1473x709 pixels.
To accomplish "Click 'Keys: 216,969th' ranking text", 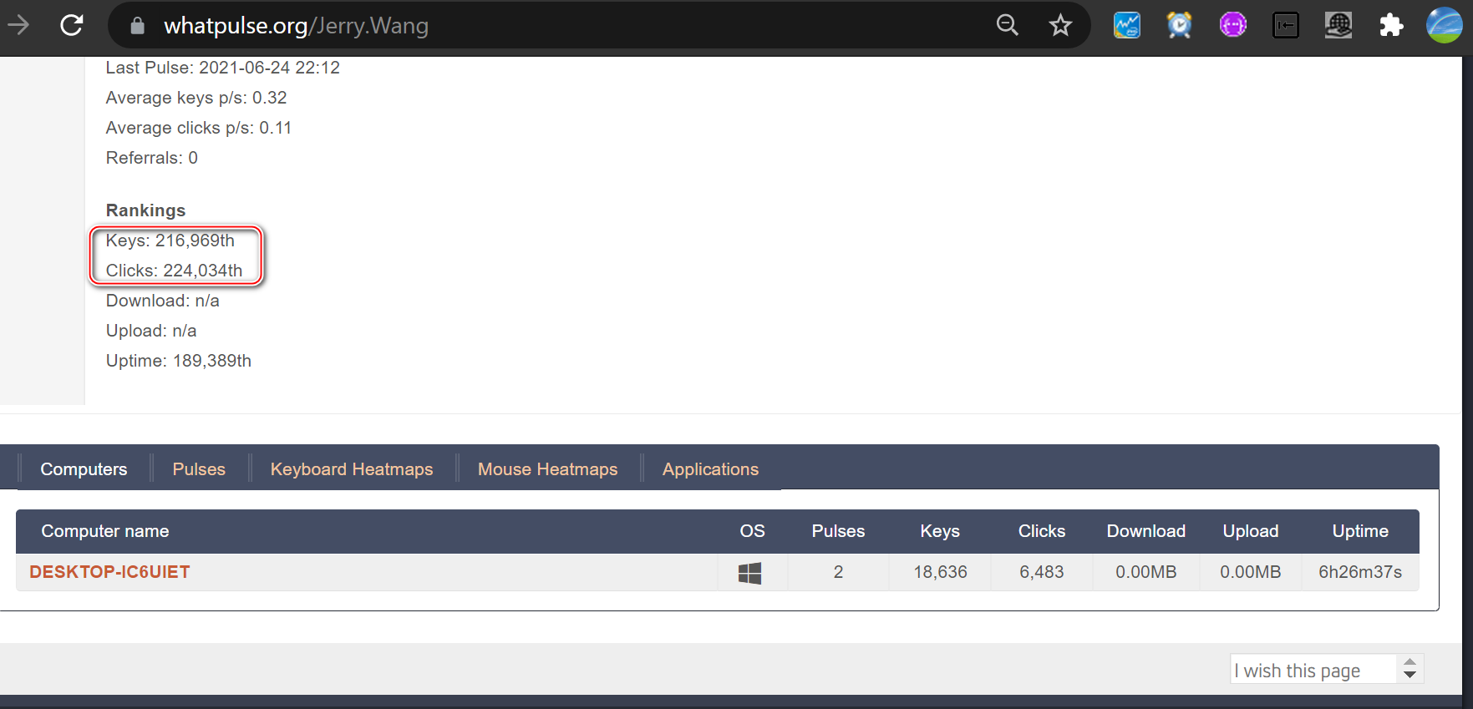I will pyautogui.click(x=170, y=241).
